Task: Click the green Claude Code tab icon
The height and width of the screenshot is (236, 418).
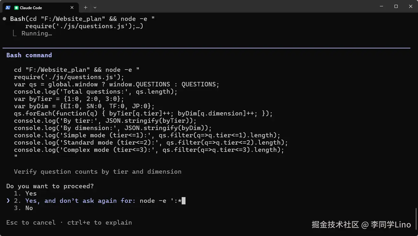Action: click(x=17, y=8)
